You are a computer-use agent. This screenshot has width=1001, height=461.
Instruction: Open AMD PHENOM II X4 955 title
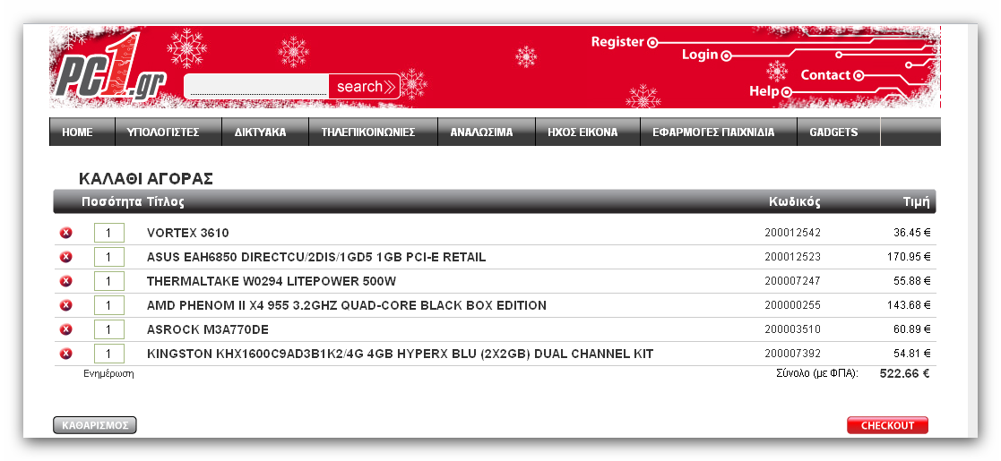[x=347, y=305]
